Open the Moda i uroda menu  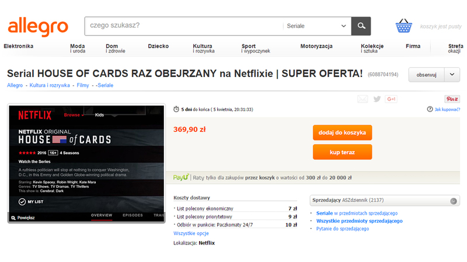(x=78, y=48)
